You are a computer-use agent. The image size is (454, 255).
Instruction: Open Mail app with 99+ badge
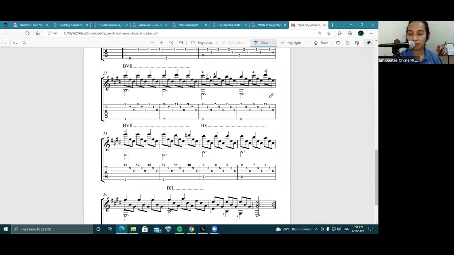point(157,229)
